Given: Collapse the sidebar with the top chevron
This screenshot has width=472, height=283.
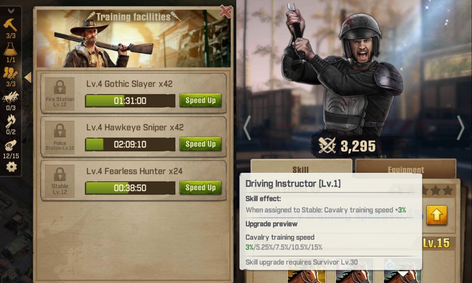Looking at the screenshot, I should click(x=11, y=11).
